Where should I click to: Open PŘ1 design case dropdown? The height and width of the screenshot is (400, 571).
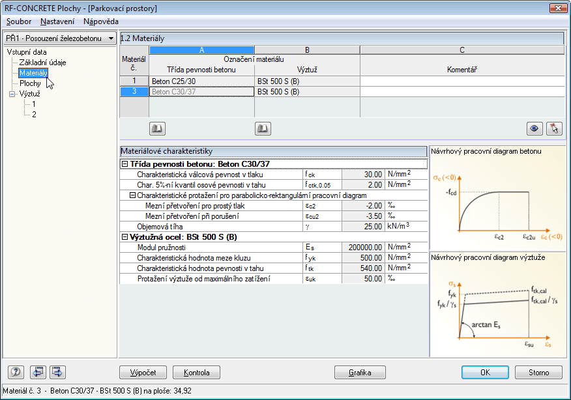[x=60, y=38]
